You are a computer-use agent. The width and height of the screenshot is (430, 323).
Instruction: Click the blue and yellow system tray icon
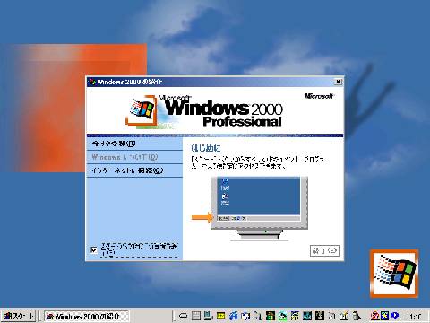(x=385, y=316)
